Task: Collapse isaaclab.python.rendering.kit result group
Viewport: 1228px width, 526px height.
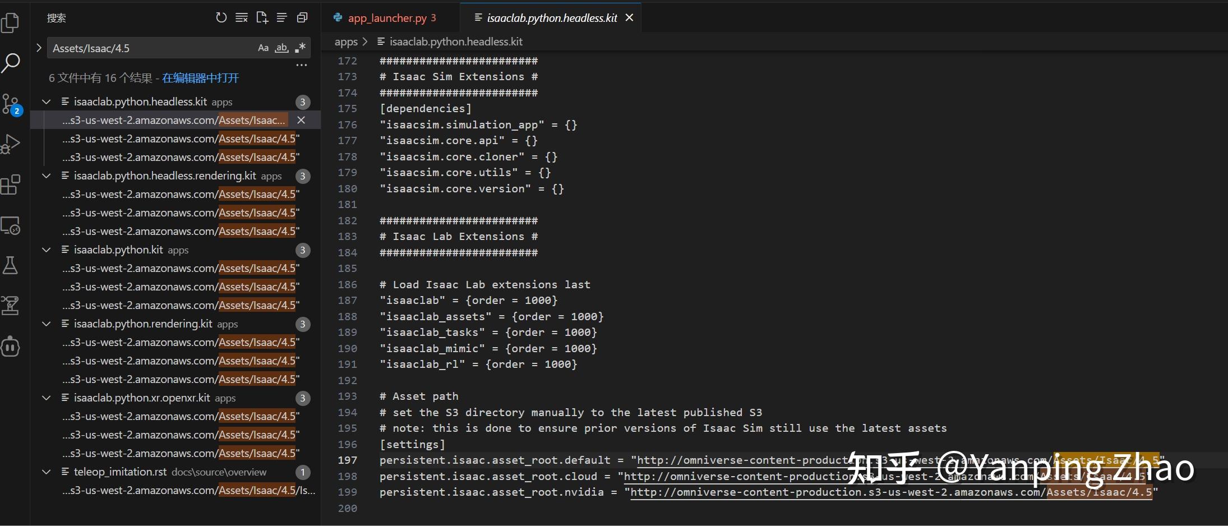Action: click(x=45, y=324)
